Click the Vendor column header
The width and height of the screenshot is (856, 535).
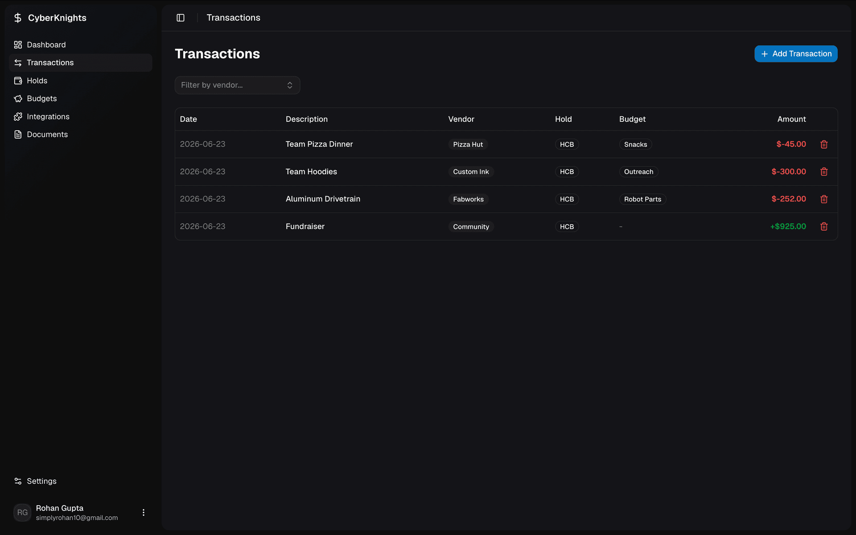coord(461,119)
